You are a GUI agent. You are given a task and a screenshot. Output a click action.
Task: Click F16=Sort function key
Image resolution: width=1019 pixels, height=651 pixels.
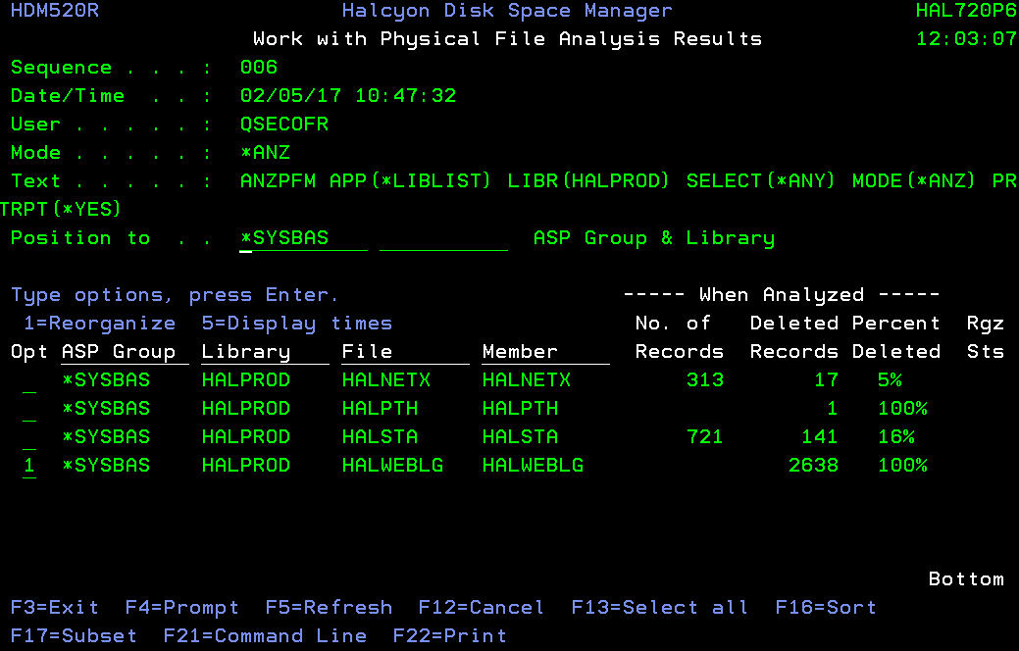826,608
